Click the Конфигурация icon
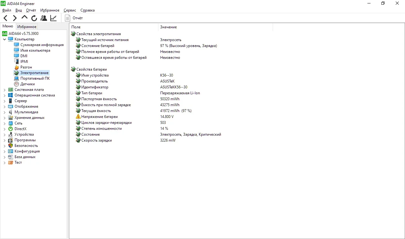405x239 pixels. (x=11, y=151)
